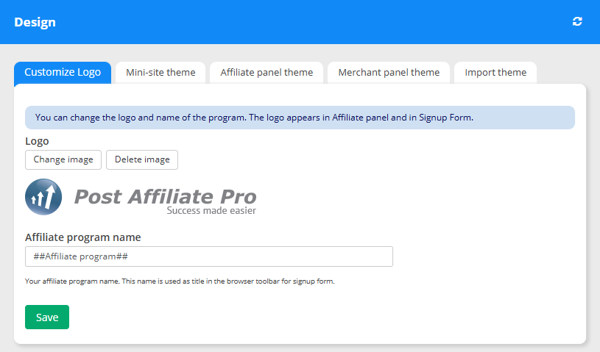600x352 pixels.
Task: Save the logo settings with Save
Action: [47, 317]
